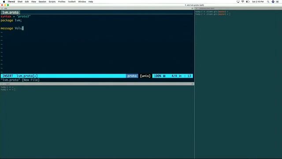Minimize the iTerm2 window with yellow button

pos(5,5)
